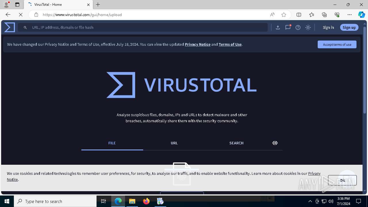Toggle the light/dark theme sun icon
368x207 pixels.
pos(308,27)
